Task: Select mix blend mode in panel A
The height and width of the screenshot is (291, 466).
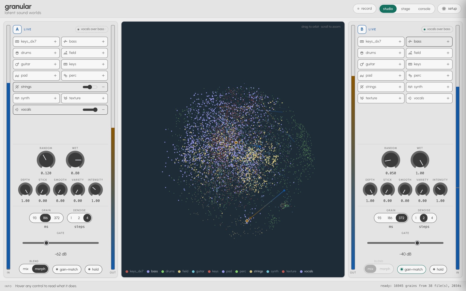Action: click(26, 269)
